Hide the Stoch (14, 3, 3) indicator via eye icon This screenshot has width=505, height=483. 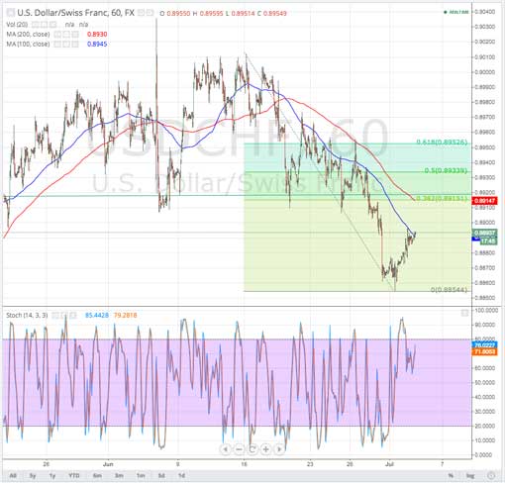click(55, 316)
